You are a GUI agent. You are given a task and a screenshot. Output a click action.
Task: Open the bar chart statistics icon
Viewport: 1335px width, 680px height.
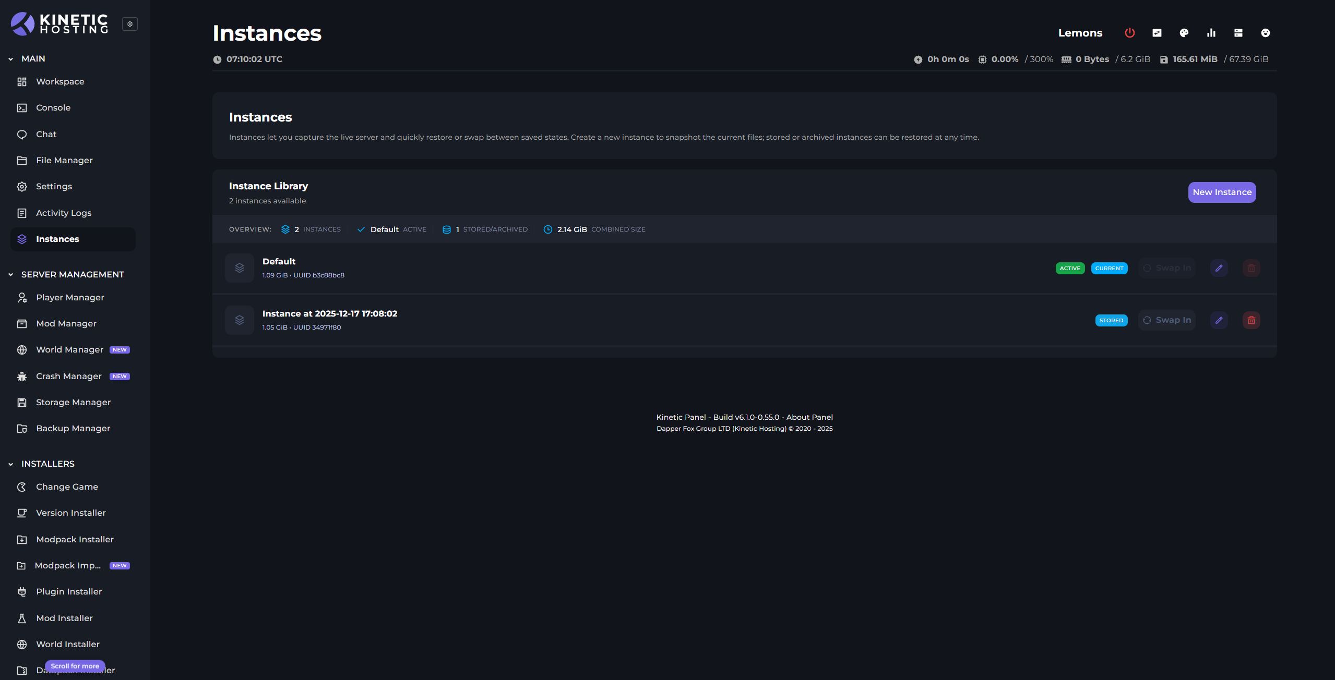pos(1211,33)
